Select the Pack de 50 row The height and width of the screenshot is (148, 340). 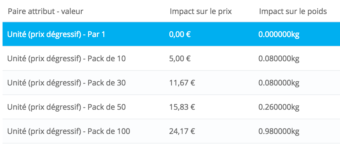(171, 107)
